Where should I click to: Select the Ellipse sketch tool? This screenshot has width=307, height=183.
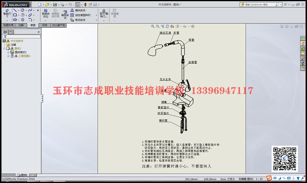point(30,15)
